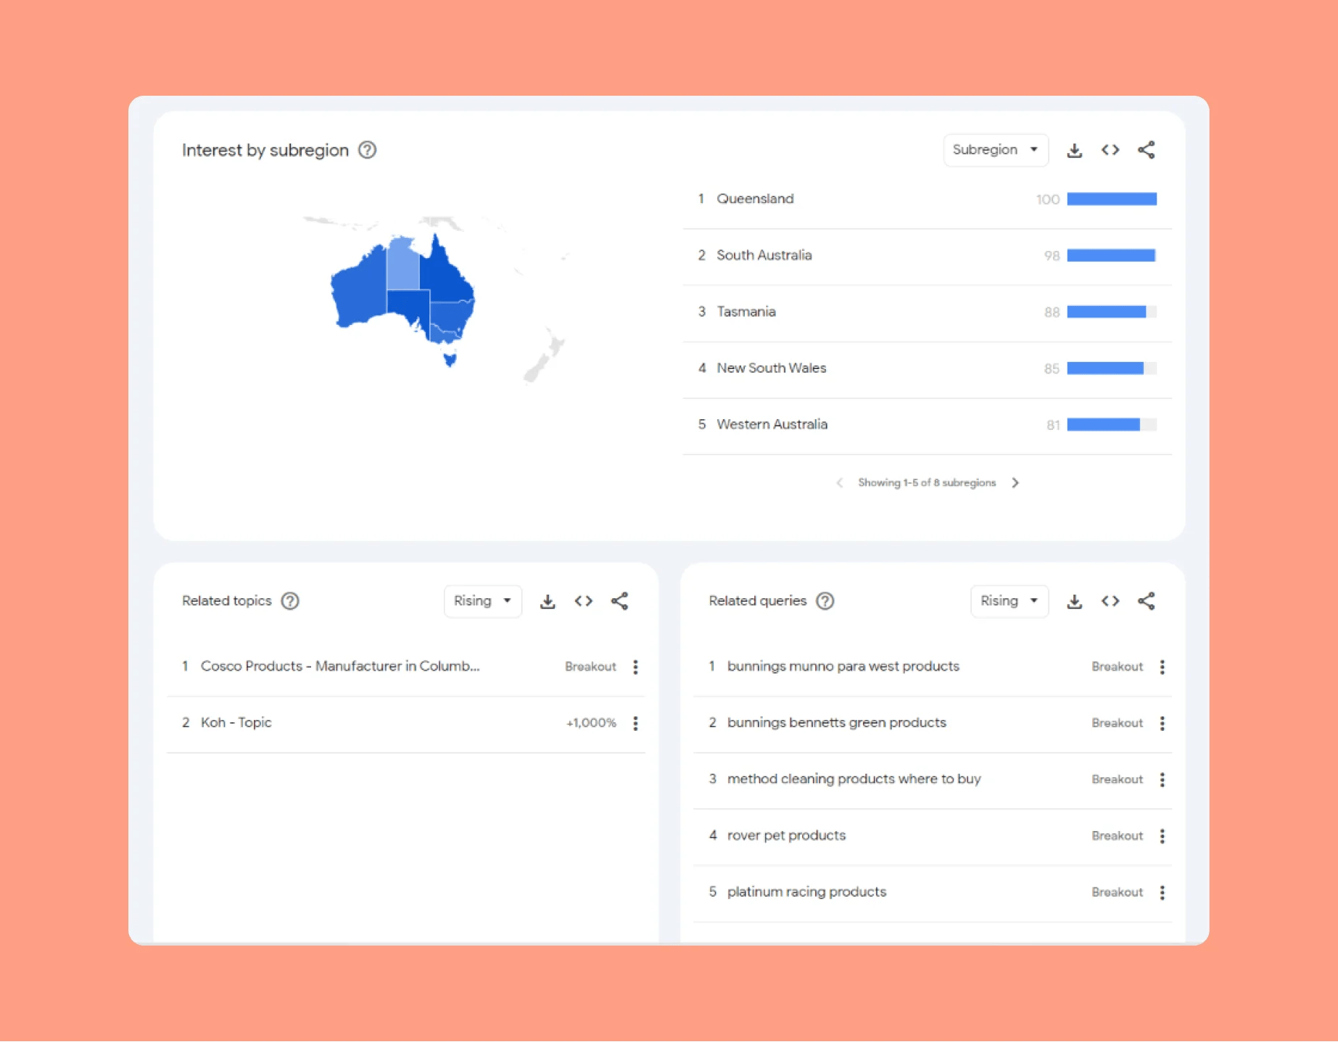Open help for Interest by subregion
The height and width of the screenshot is (1042, 1338).
(368, 150)
